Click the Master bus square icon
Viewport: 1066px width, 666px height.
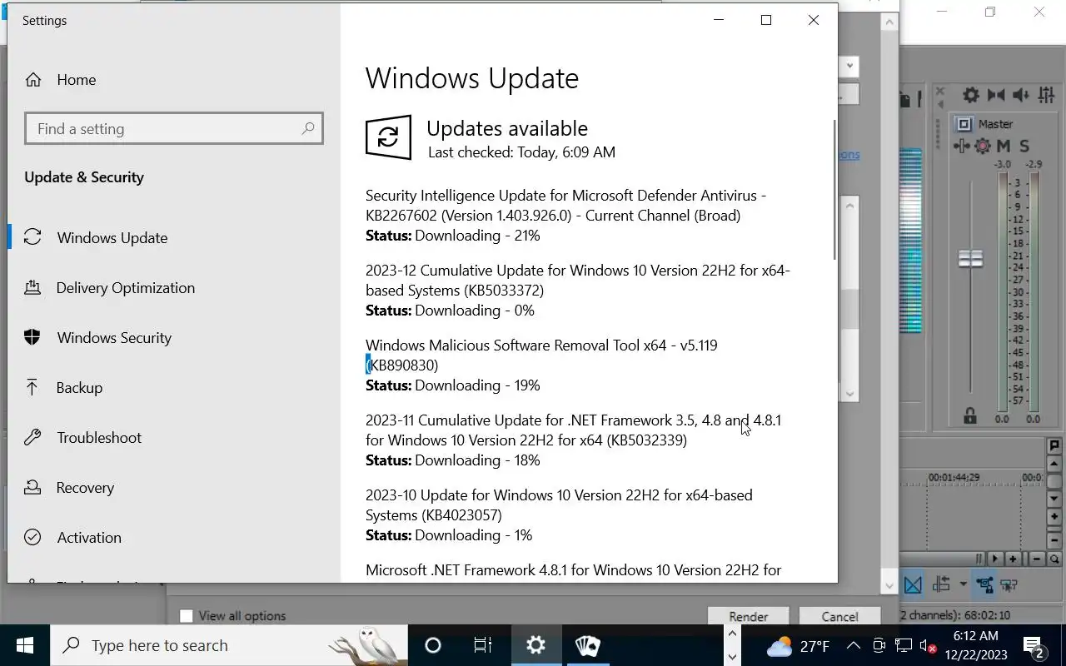tap(964, 124)
